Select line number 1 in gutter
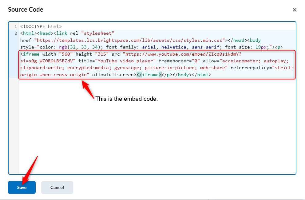This screenshot has width=305, height=200. (x=16, y=26)
